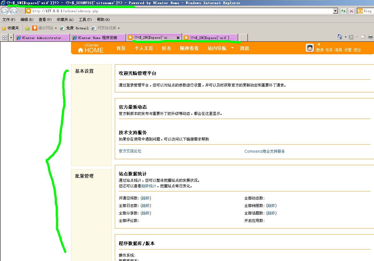Viewport: 374px width, 261px height.
Task: Open 消息 navigation link
Action: click(244, 48)
